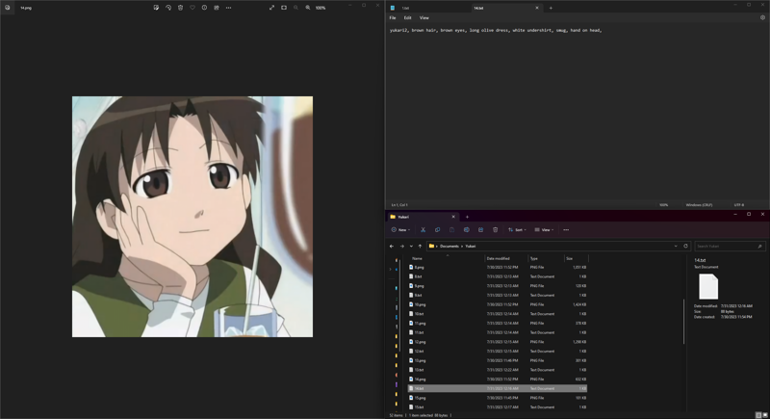Go back in File Explorer

[x=392, y=246]
